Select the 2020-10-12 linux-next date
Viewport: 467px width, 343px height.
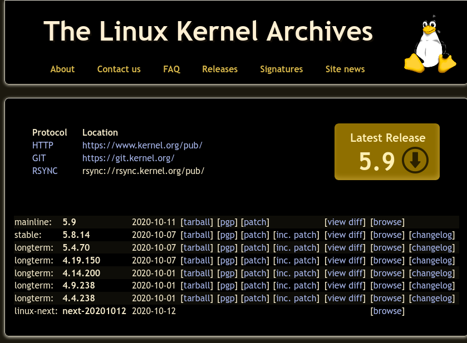(154, 311)
